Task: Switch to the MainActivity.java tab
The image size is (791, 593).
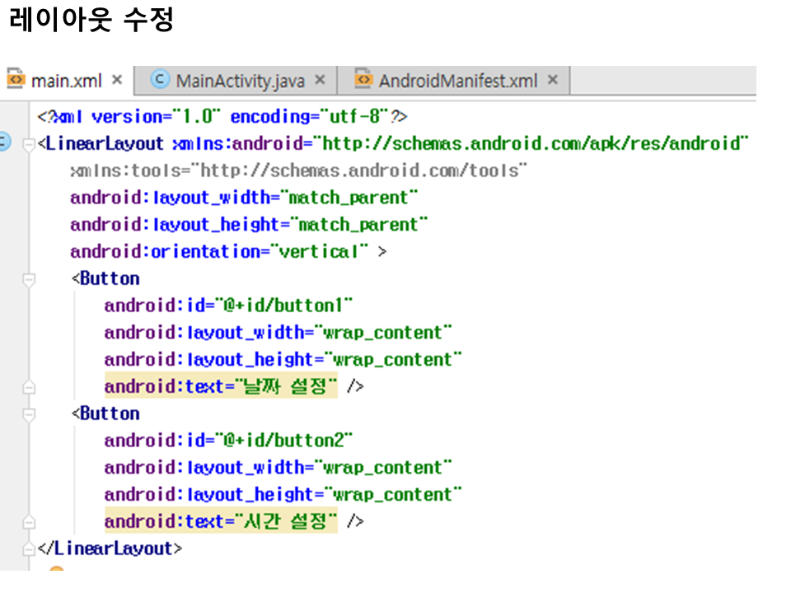Action: (240, 81)
